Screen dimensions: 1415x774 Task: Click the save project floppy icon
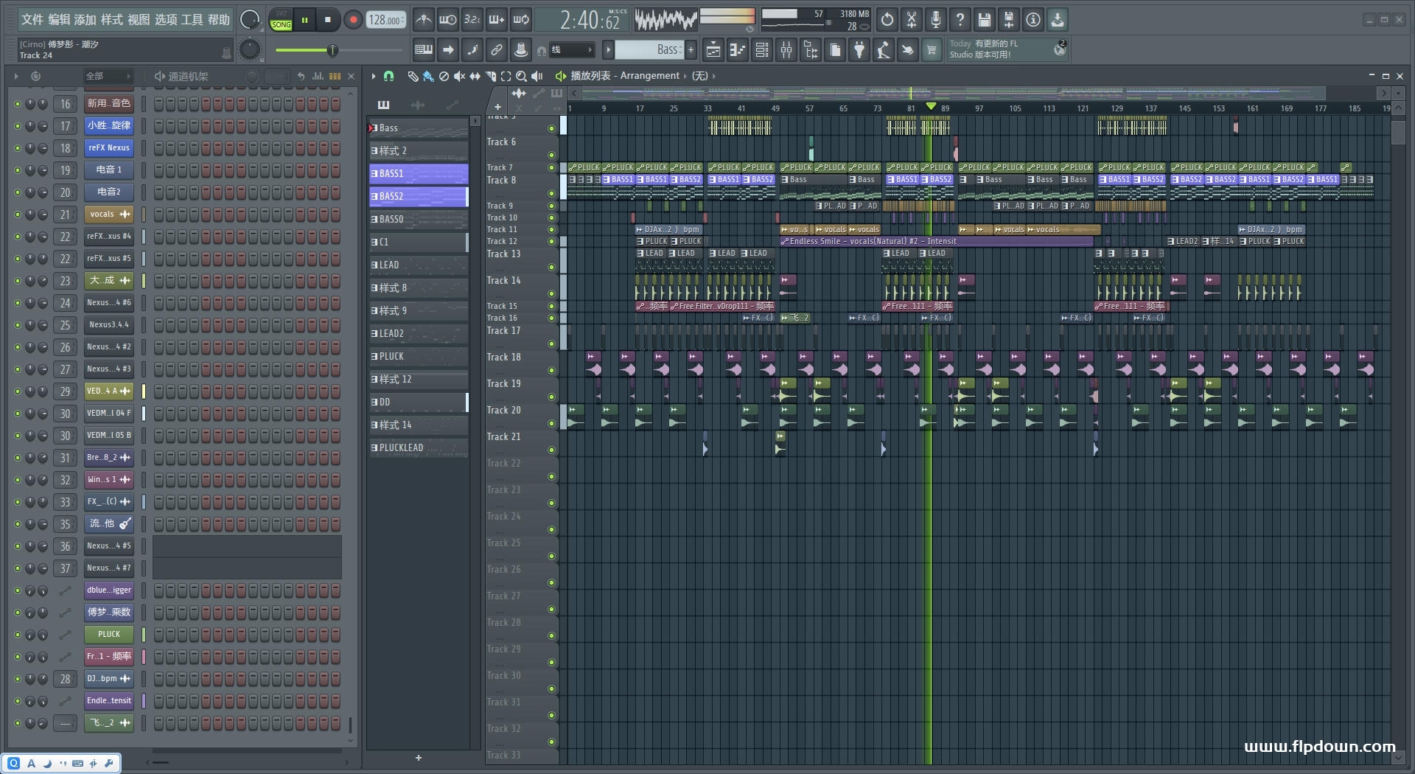click(x=984, y=20)
